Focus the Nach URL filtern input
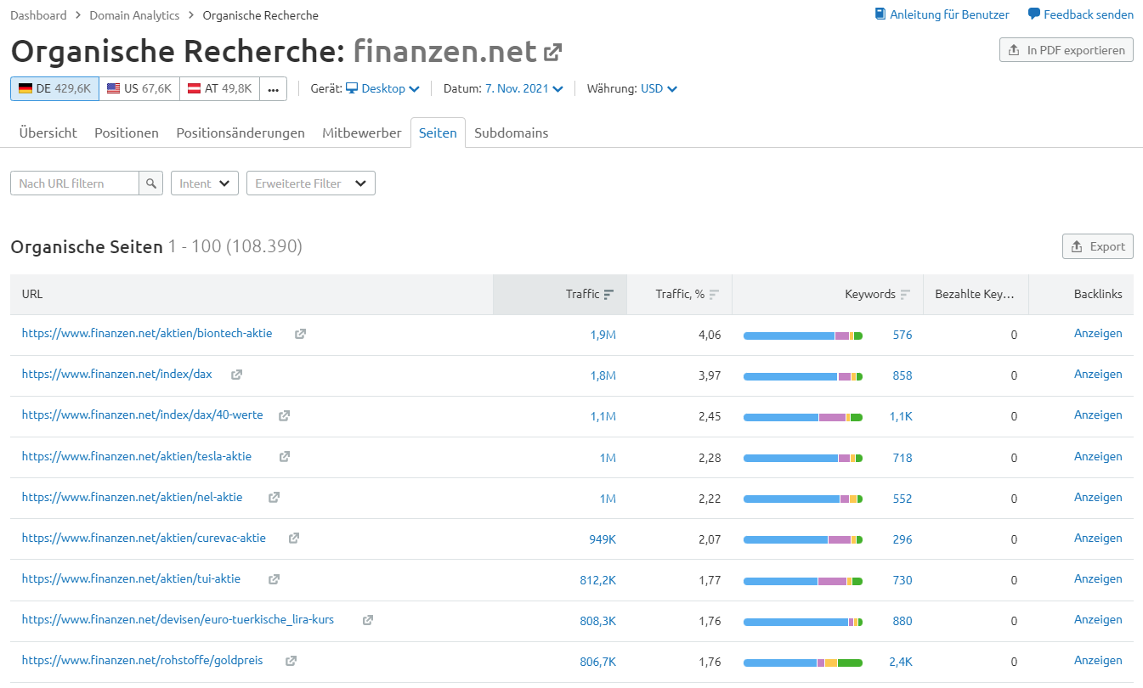1143x688 pixels. (x=75, y=183)
